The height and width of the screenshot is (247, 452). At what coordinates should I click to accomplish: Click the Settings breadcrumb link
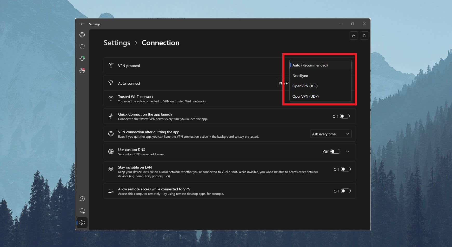coord(117,43)
